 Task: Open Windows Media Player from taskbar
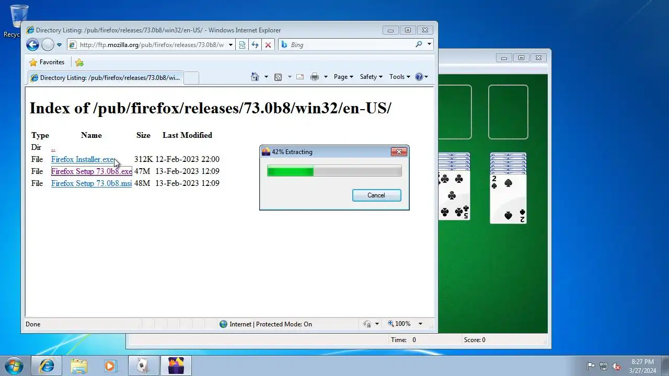[110, 366]
